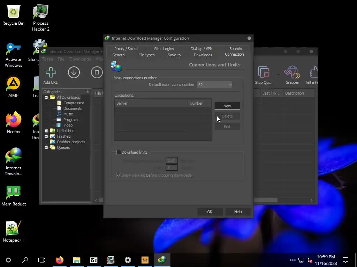Open Settings gear in taskbar
This screenshot has height=267, width=357.
(128, 260)
